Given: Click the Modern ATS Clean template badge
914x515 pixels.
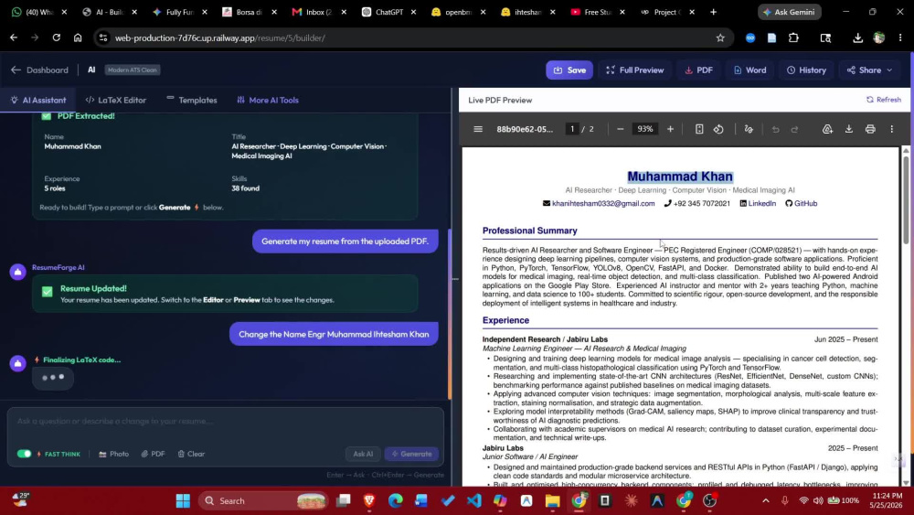Looking at the screenshot, I should click(133, 70).
